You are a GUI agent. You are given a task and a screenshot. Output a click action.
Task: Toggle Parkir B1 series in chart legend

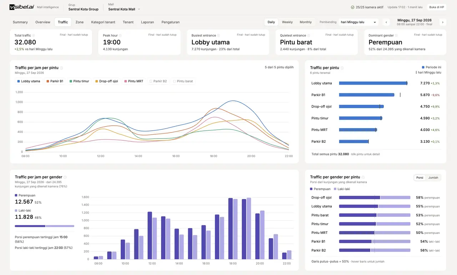coord(55,81)
